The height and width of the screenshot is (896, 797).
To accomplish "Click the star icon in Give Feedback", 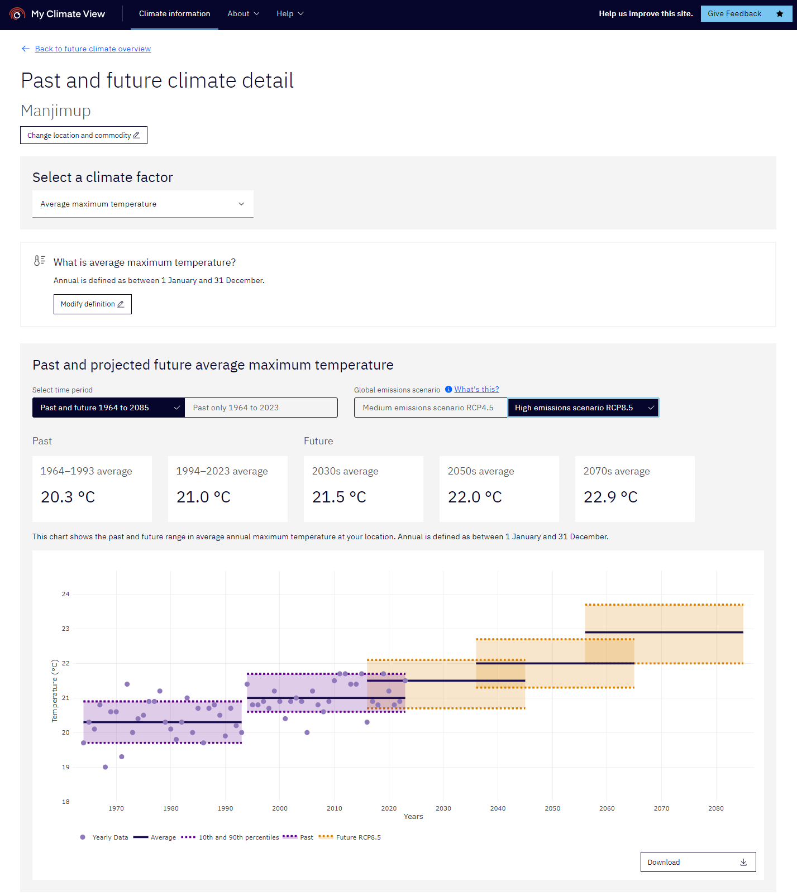I will [780, 14].
